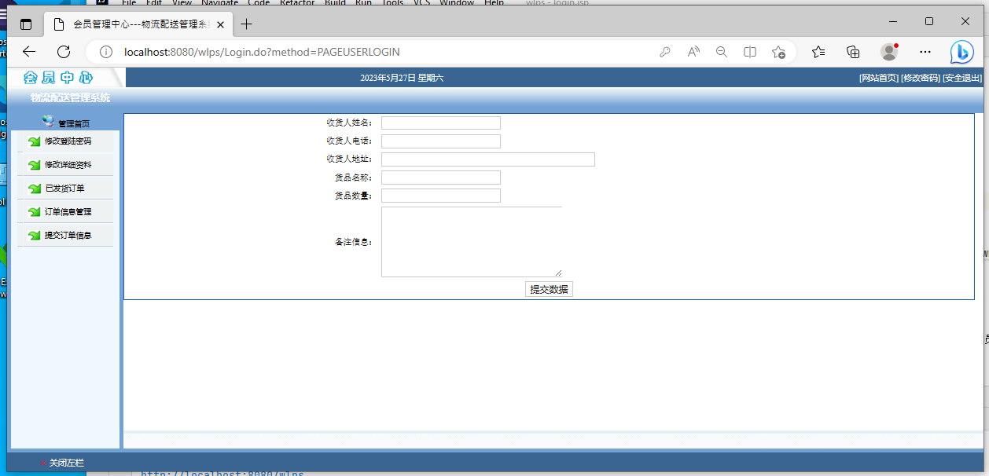Viewport: 989px width, 476px height.
Task: Open split screen icon
Action: pyautogui.click(x=750, y=52)
